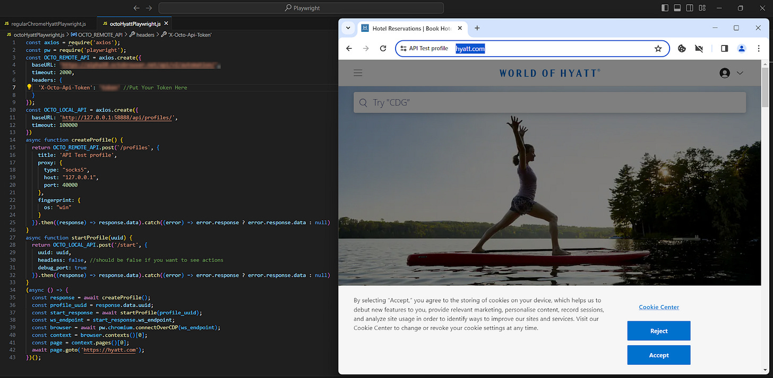Image resolution: width=773 pixels, height=378 pixels.
Task: Click the browser profile avatar icon
Action: coord(742,49)
